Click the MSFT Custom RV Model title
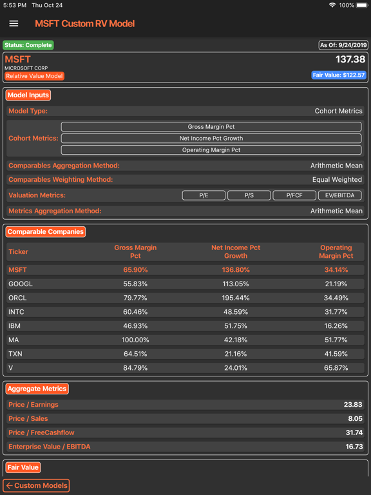 [x=84, y=24]
